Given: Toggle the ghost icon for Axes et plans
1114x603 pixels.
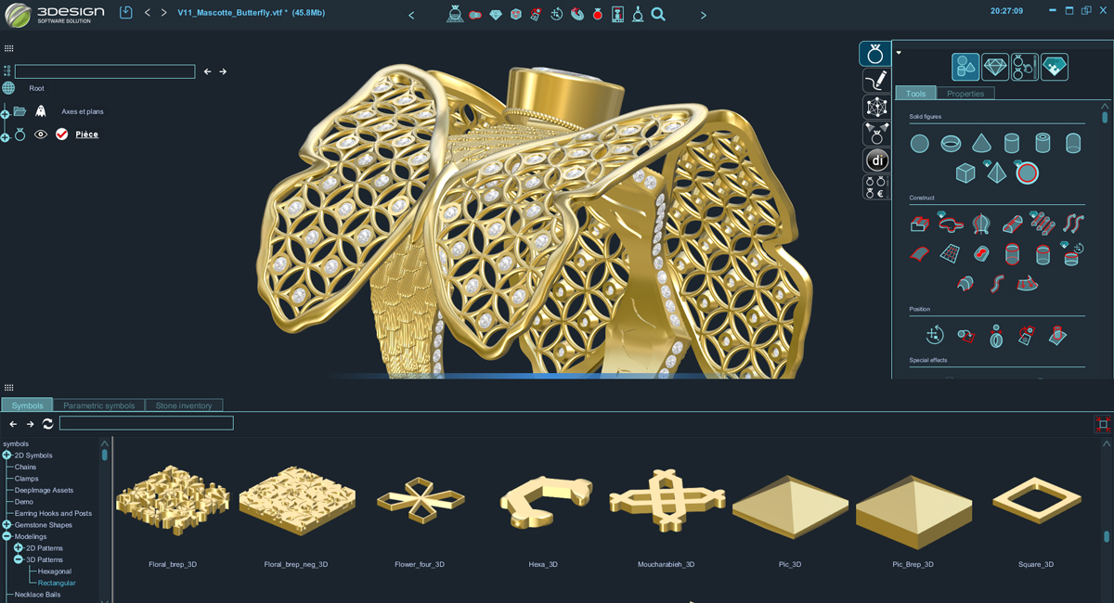Looking at the screenshot, I should (41, 111).
